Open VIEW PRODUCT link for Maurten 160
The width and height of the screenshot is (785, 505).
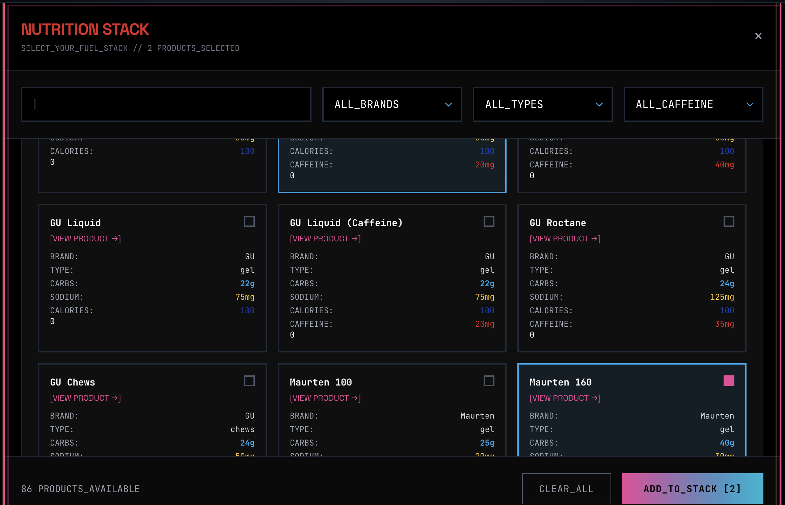click(565, 398)
